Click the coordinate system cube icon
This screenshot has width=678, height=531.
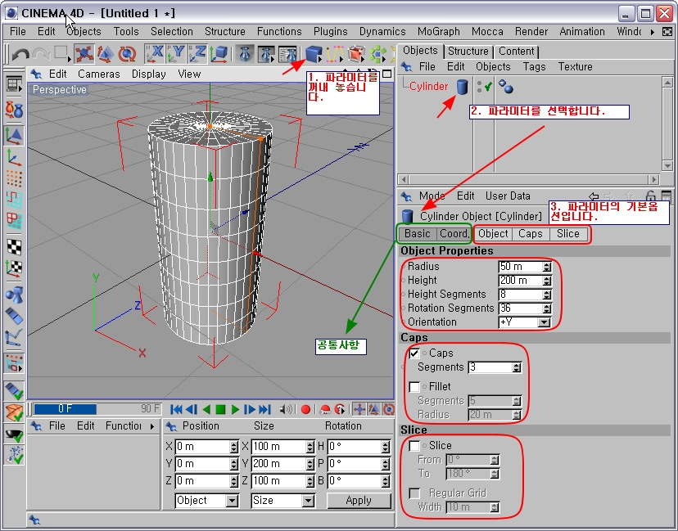coord(219,54)
